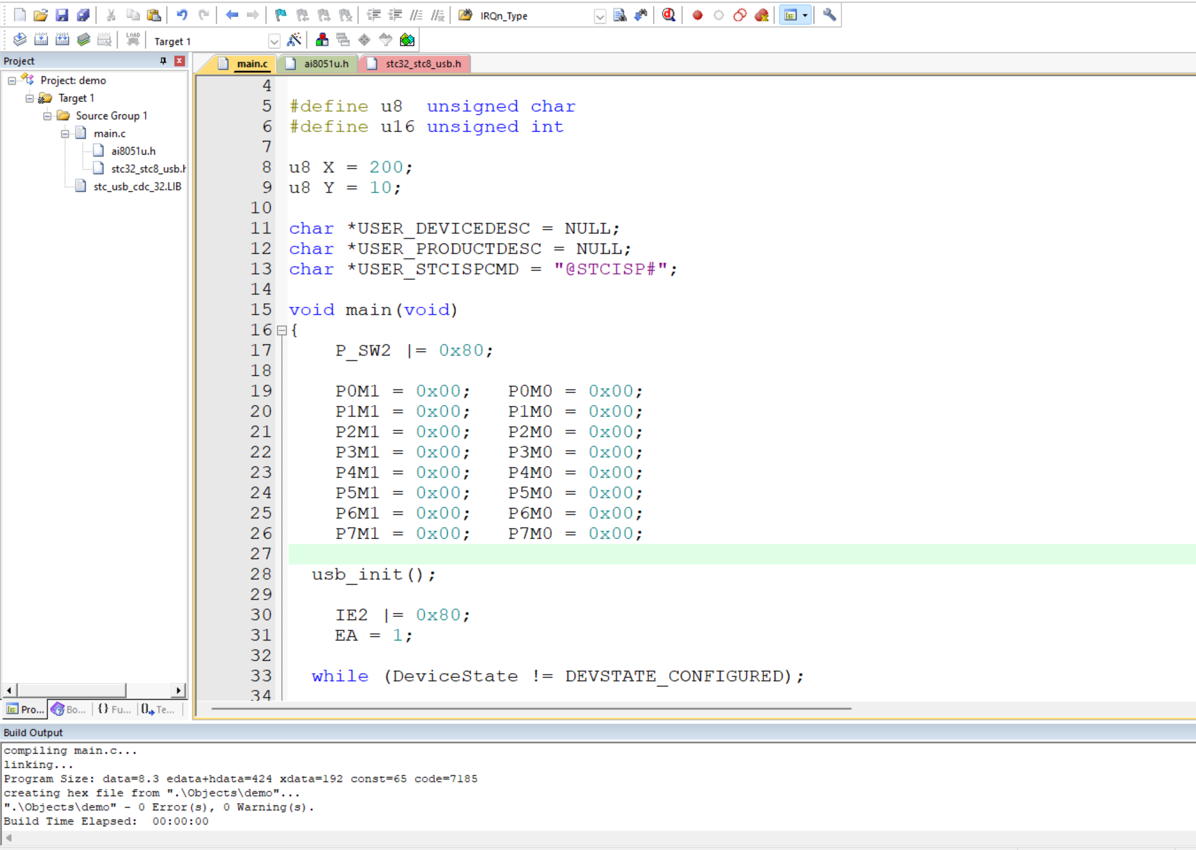Go to the next bookmark
1196x850 pixels.
click(324, 15)
